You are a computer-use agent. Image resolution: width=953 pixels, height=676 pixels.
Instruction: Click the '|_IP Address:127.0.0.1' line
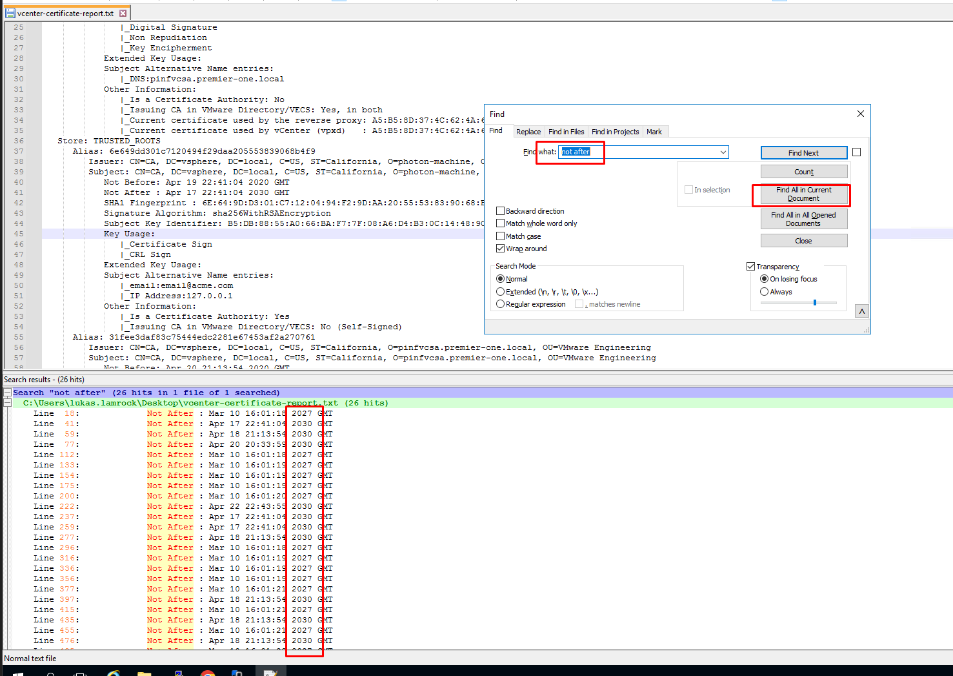click(x=176, y=296)
